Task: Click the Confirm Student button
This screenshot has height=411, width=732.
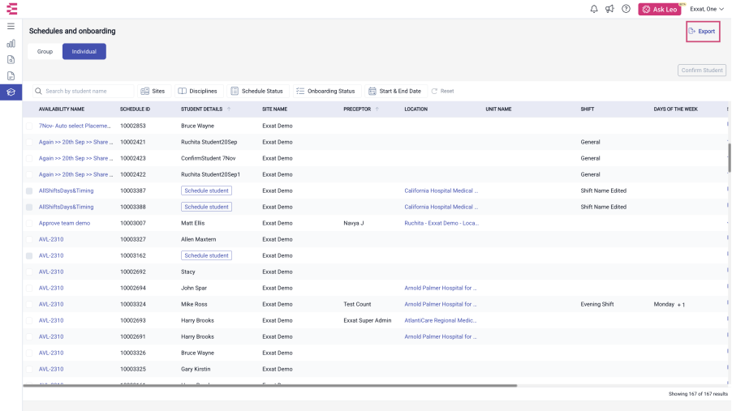Action: coord(702,70)
